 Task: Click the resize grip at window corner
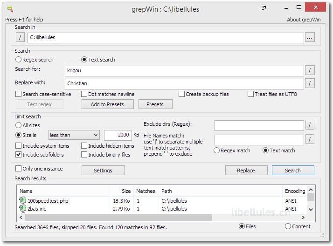point(322,235)
